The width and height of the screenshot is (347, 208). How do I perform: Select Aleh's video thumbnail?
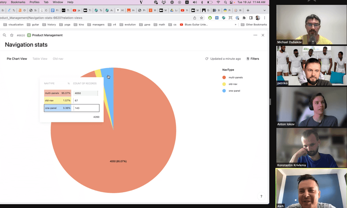tap(311, 188)
